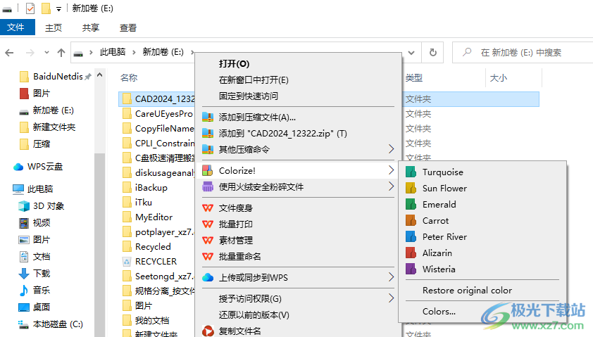The height and width of the screenshot is (337, 593).
Task: Click the search box for 新加卷 (E:)
Action: tap(524, 53)
